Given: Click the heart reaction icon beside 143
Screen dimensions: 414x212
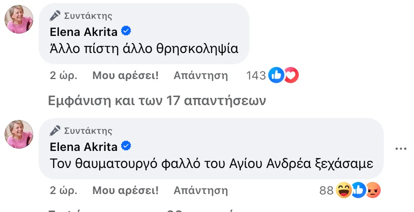Looking at the screenshot, I should 291,75.
